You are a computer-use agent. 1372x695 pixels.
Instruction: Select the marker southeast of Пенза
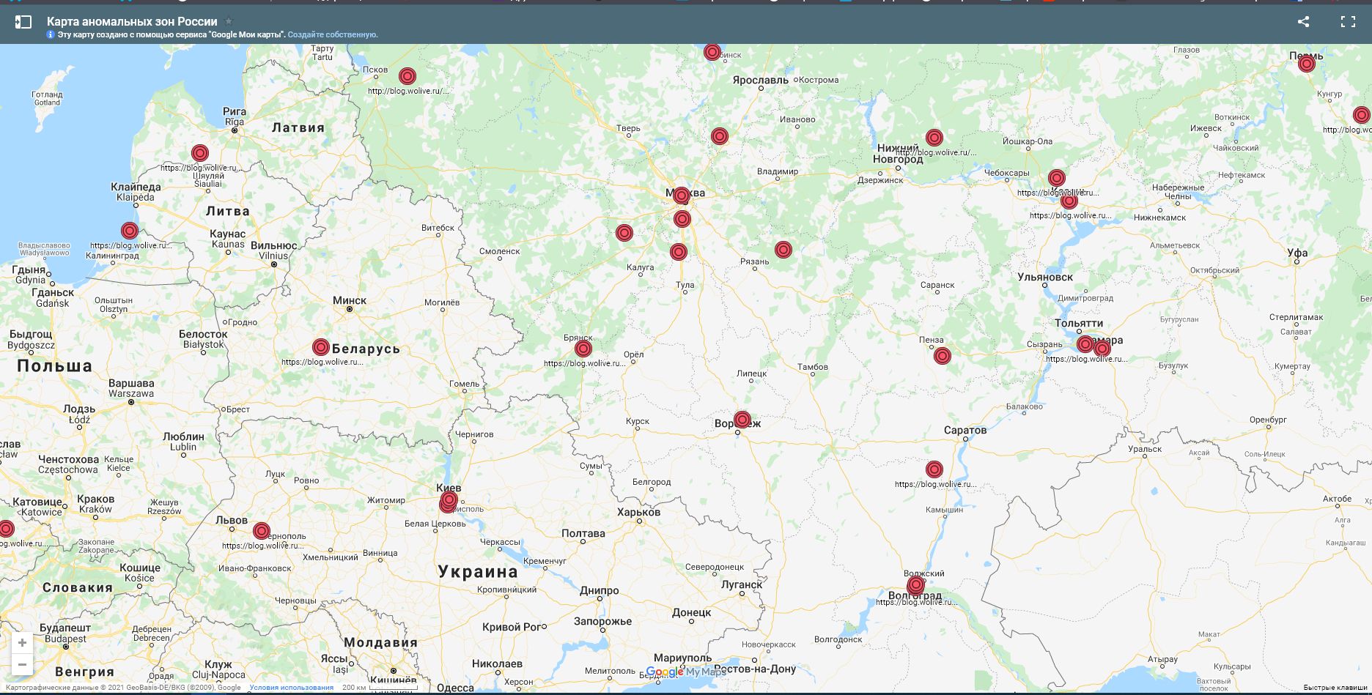(x=943, y=356)
